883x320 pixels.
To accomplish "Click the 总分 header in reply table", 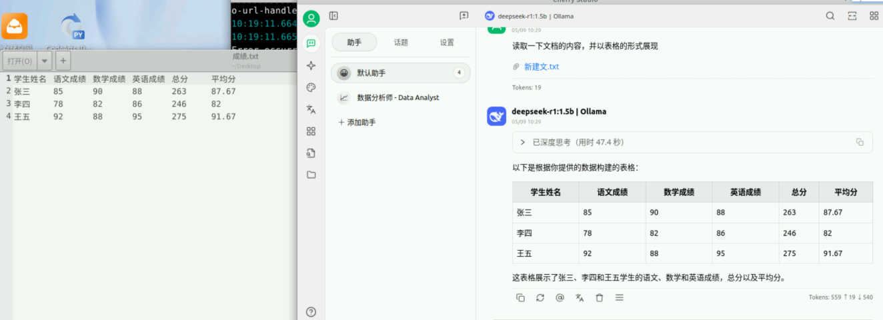I will click(x=799, y=192).
